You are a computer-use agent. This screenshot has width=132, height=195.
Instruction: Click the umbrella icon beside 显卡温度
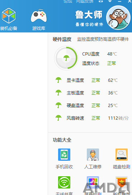[58, 80]
